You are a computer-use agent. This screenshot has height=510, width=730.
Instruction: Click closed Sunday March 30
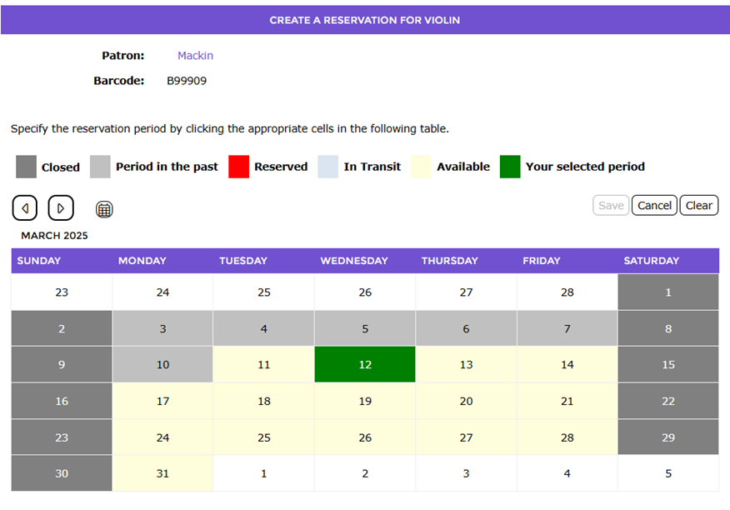pyautogui.click(x=62, y=473)
